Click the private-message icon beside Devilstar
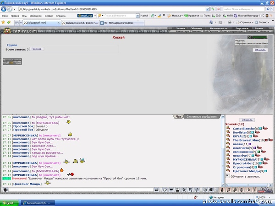 coord(228,132)
